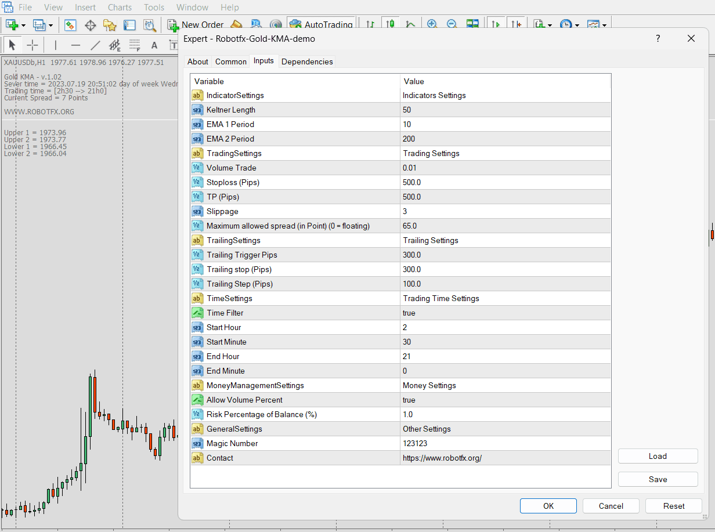
Task: Select the Text 'A' drawing tool
Action: [154, 45]
